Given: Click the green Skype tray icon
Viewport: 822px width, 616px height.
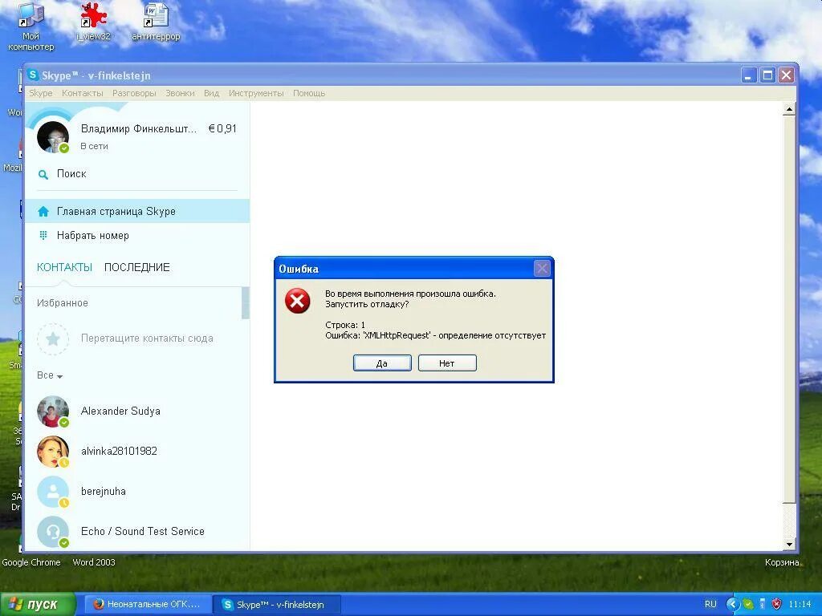Looking at the screenshot, I should click(x=748, y=604).
